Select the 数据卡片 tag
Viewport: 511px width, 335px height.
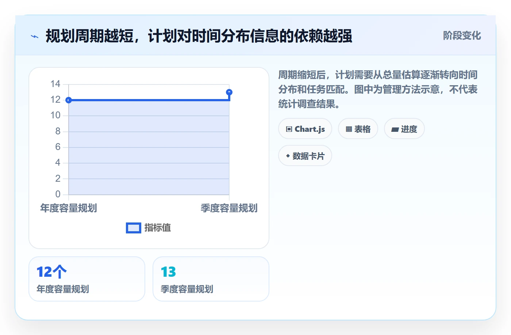pyautogui.click(x=305, y=156)
